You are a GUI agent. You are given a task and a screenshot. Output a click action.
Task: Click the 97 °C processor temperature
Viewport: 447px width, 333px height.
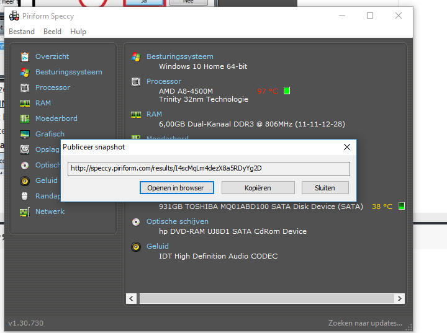pos(268,91)
